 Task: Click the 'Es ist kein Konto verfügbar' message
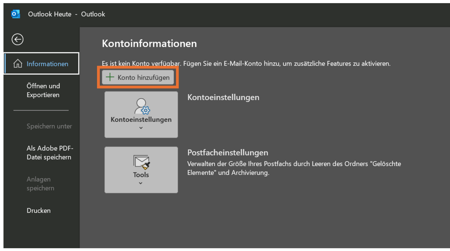246,64
